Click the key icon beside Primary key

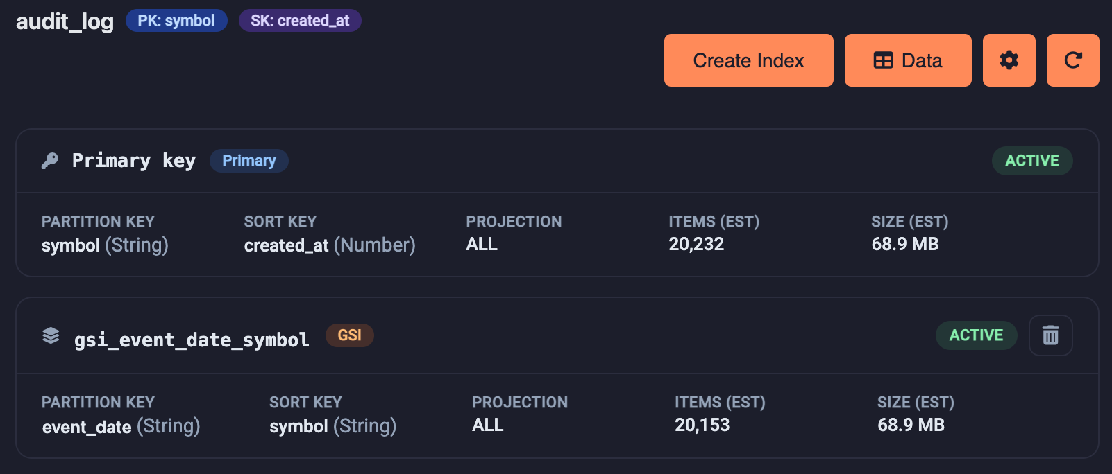click(50, 161)
